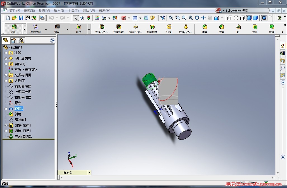Click the 拉伸切除 extruded cut tool
The height and width of the screenshot is (188, 287).
click(x=118, y=29)
